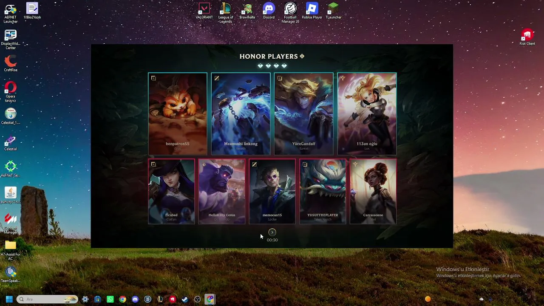
Task: Open Settings from the taskbar
Action: tap(85, 299)
